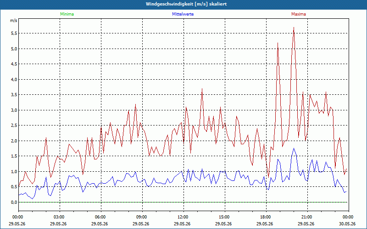Click the 1,5 y-axis value
Screen dimensions: 367x229
pyautogui.click(x=14, y=156)
